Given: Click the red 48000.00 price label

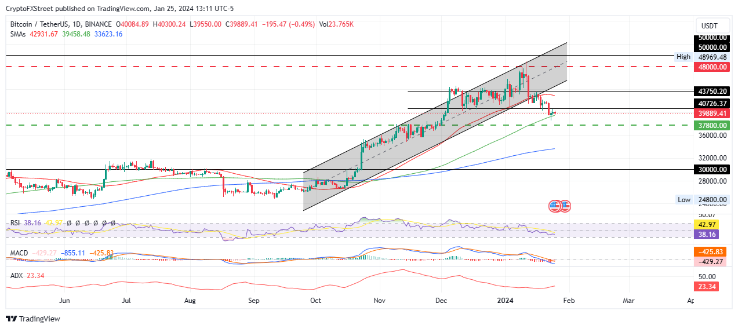Looking at the screenshot, I should pos(711,67).
